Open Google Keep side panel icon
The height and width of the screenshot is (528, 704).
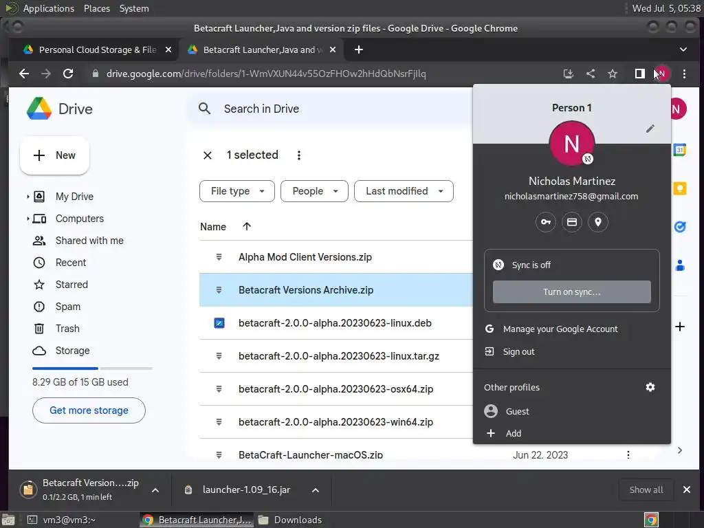pos(680,188)
